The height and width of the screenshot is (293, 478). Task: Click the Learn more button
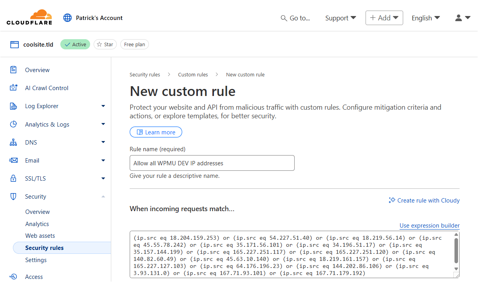coord(156,132)
